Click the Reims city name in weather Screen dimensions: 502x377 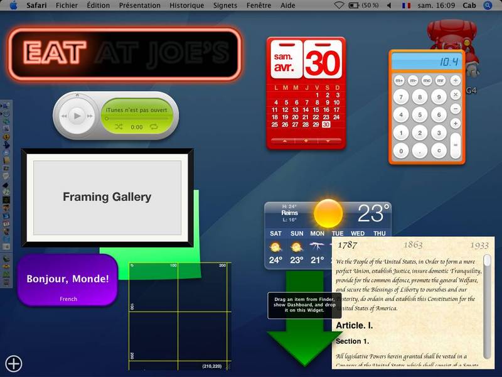289,213
